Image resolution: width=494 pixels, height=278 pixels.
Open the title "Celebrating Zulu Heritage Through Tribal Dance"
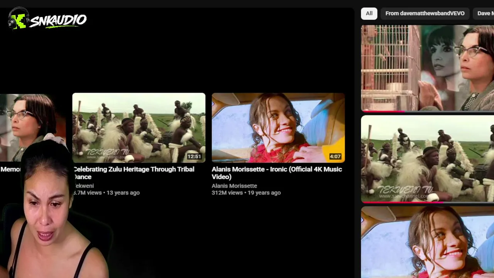click(134, 173)
